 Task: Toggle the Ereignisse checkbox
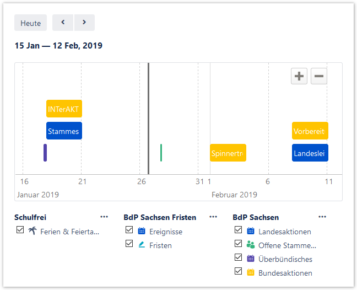129,230
